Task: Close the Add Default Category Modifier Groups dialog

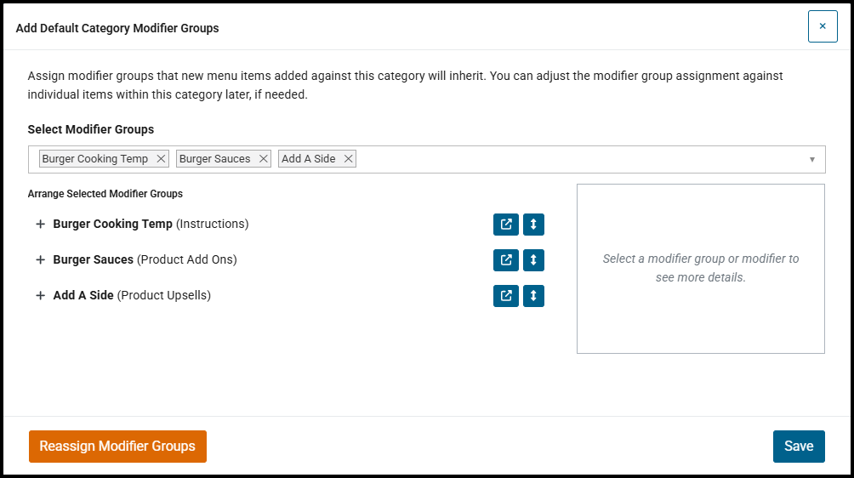Action: pos(823,26)
